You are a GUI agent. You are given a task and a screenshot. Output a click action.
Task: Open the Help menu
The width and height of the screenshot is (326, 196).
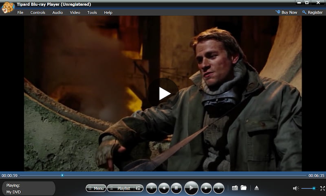108,13
